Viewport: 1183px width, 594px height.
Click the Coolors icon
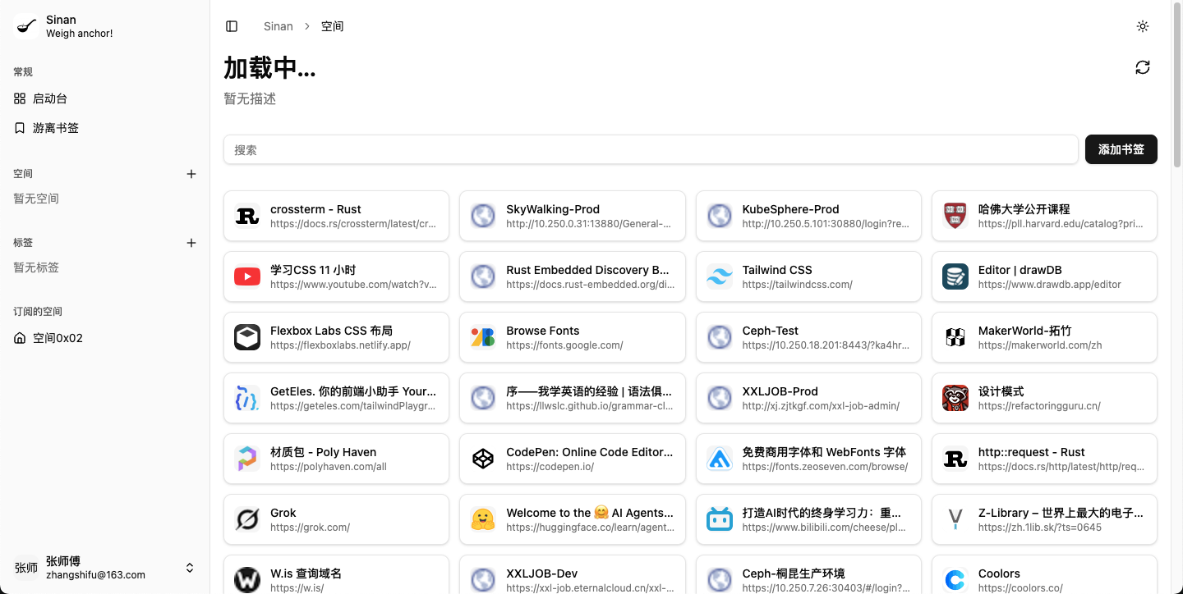point(955,580)
